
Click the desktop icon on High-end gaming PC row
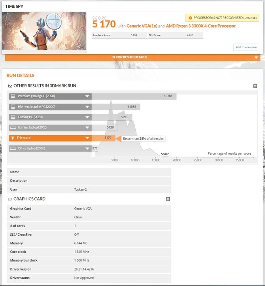(13, 107)
